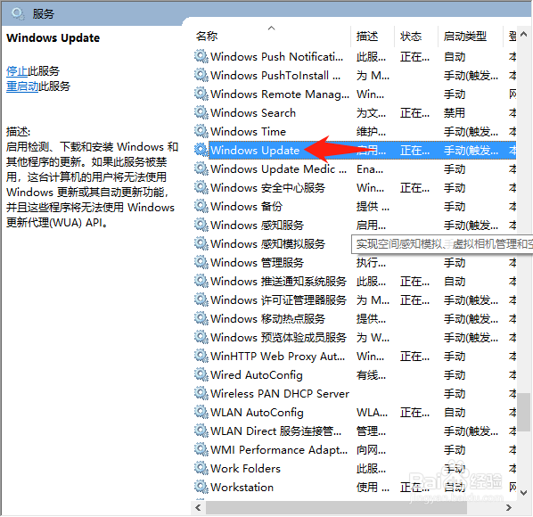The image size is (533, 517).
Task: Select Work Folders service name
Action: click(245, 468)
